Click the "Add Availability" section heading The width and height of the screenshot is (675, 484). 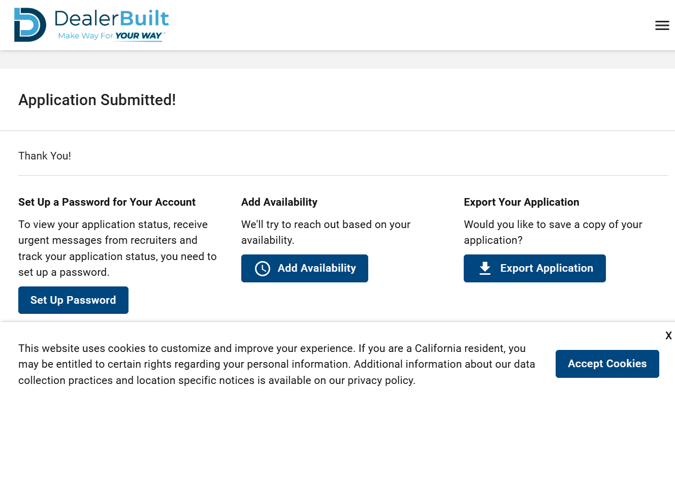279,202
